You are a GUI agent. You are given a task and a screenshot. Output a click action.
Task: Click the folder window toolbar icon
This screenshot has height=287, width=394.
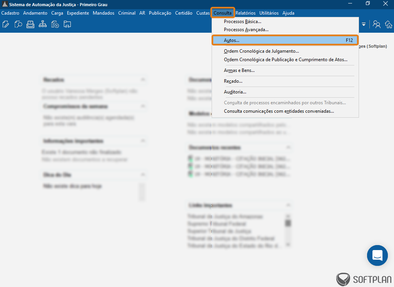(67, 24)
